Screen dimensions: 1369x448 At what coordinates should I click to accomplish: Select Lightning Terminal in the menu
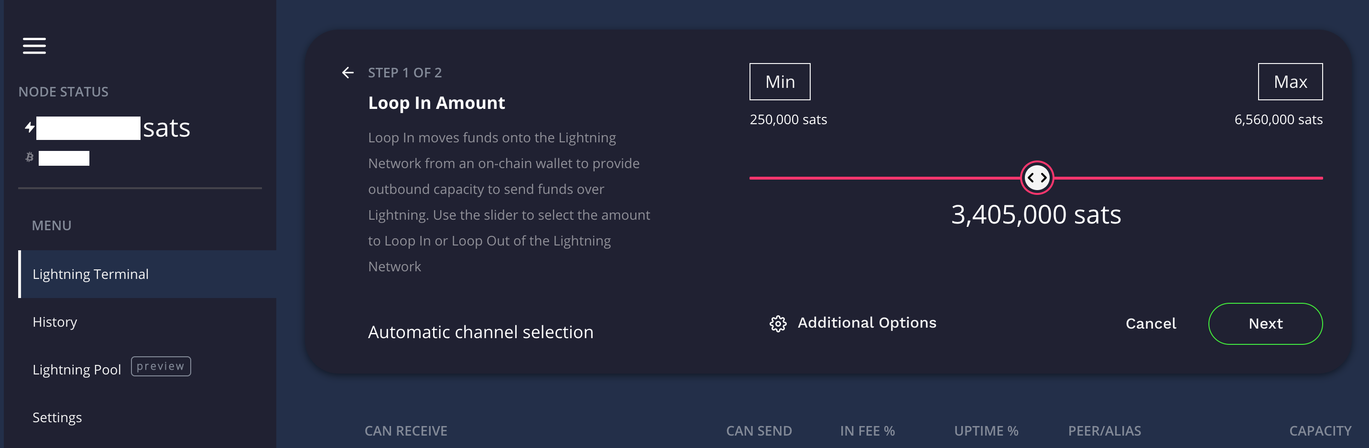tap(90, 274)
